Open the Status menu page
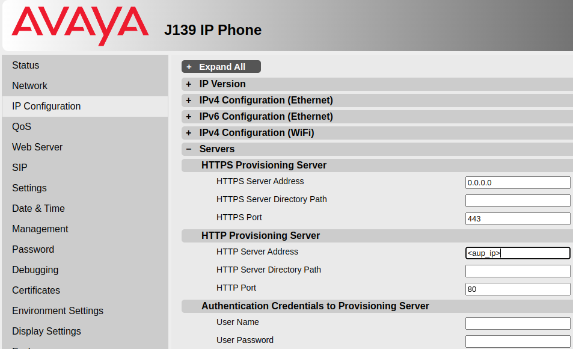The height and width of the screenshot is (349, 573). pyautogui.click(x=26, y=66)
